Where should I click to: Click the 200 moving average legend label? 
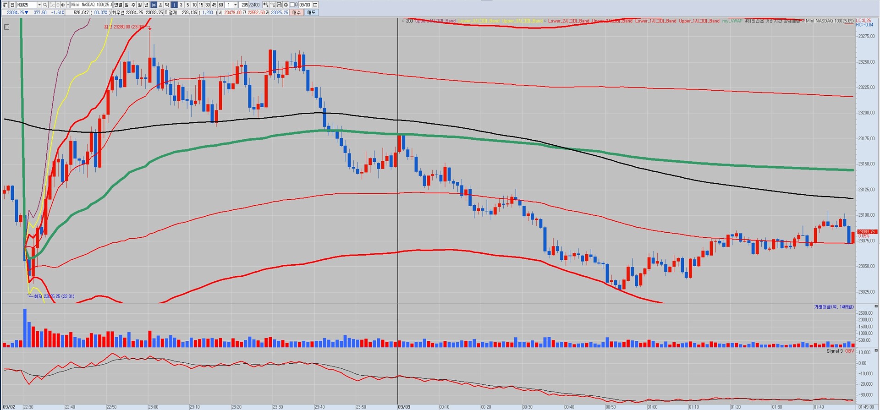[x=409, y=21]
